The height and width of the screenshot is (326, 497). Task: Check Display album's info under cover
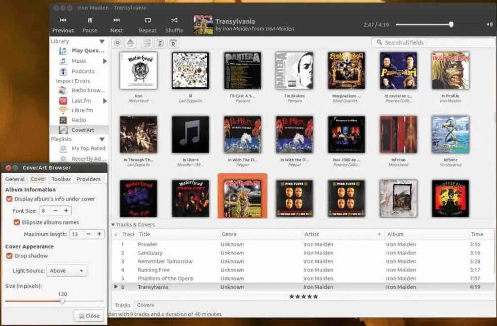(x=10, y=199)
